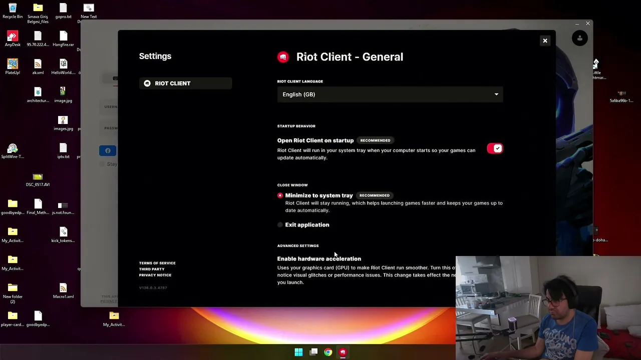Click the profile avatar icon in Riot window

580,38
